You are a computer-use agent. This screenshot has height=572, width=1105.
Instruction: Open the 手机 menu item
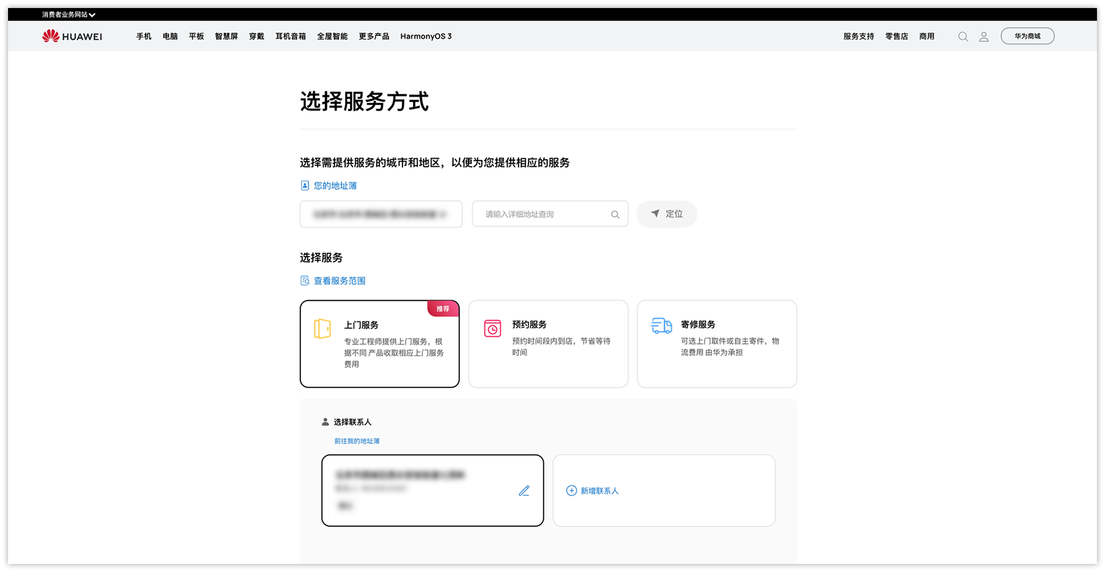tap(144, 37)
